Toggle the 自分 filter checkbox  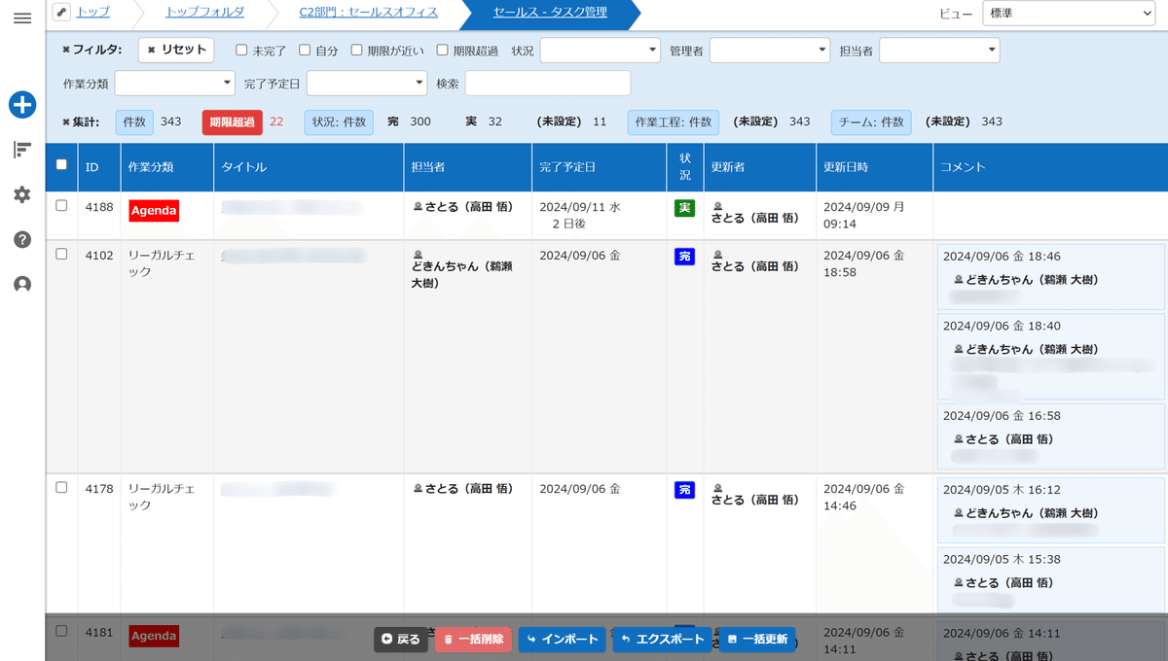point(305,50)
